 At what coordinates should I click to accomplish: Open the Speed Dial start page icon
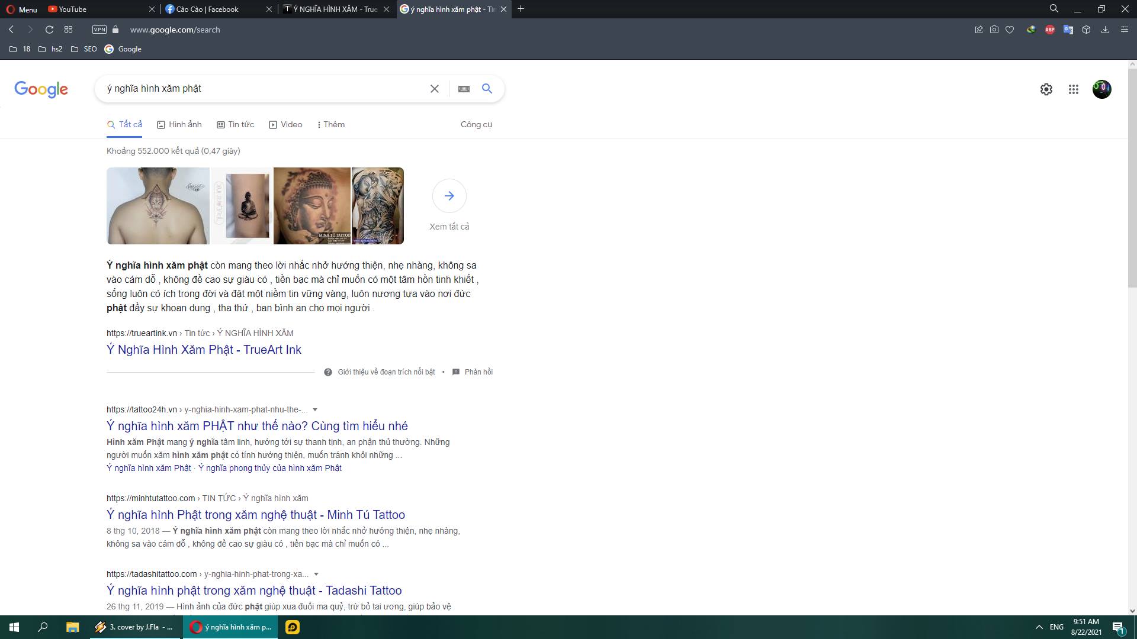tap(68, 30)
